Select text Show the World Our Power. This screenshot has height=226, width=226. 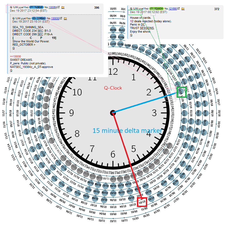click(31, 41)
